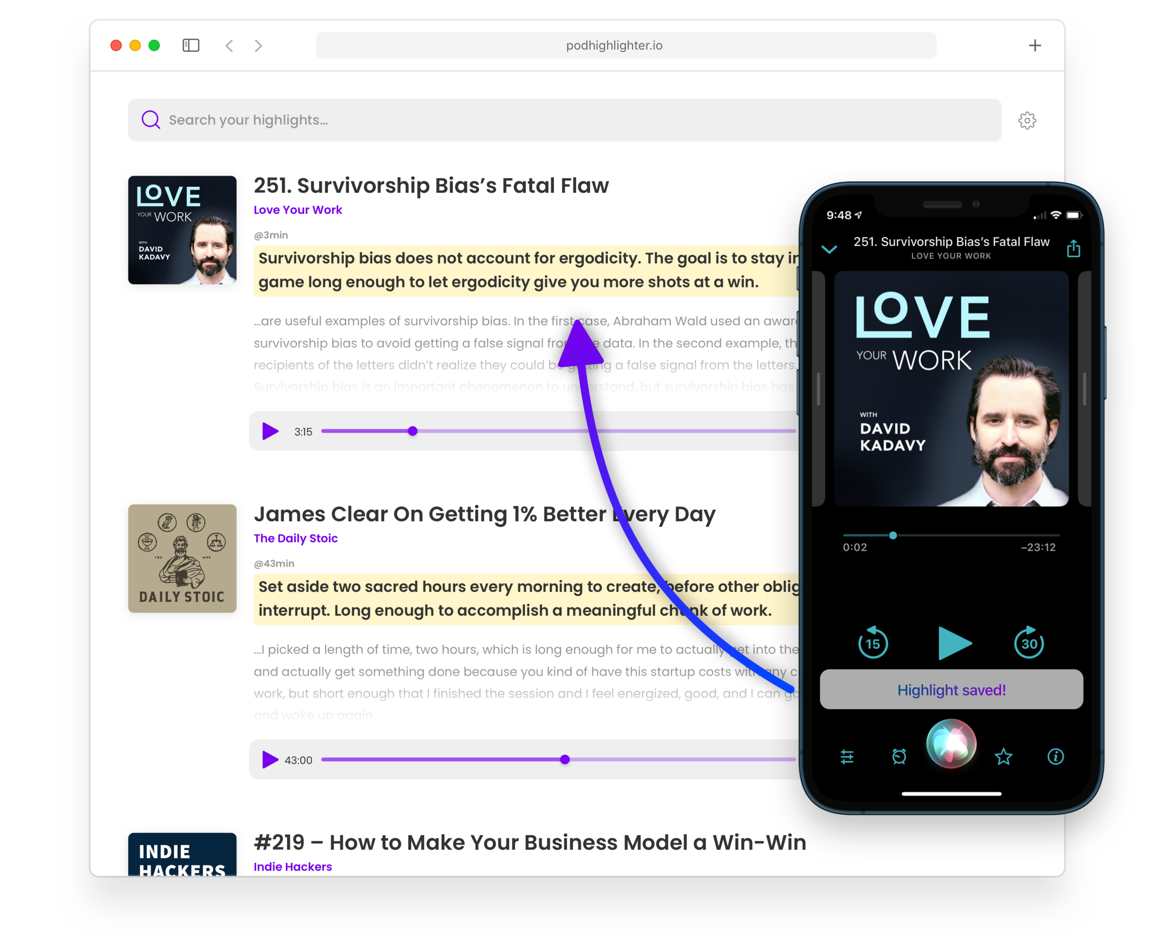Screen dimensions: 1153x941
Task: Go back in browser history
Action: tap(229, 46)
